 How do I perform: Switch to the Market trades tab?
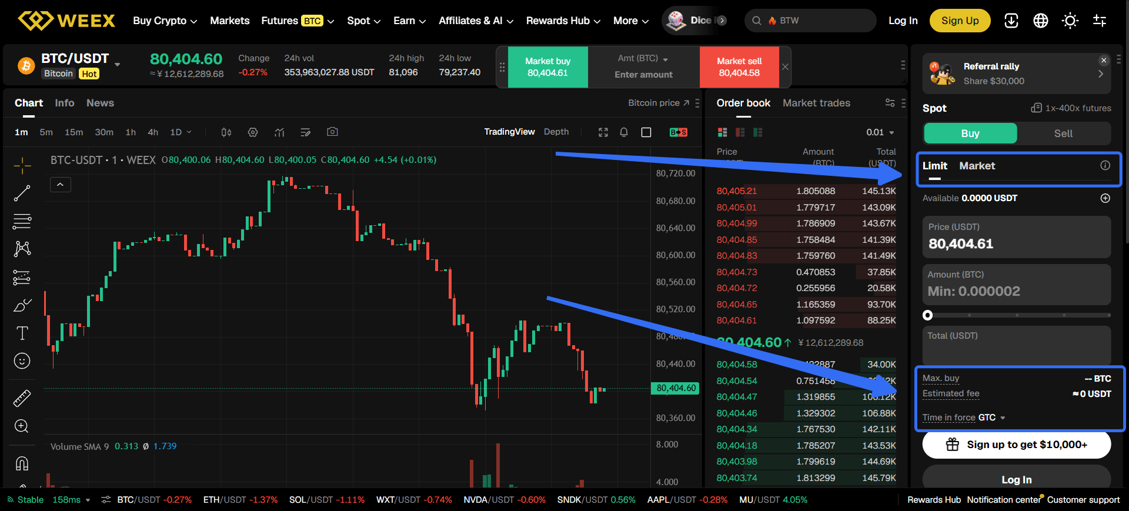[816, 103]
